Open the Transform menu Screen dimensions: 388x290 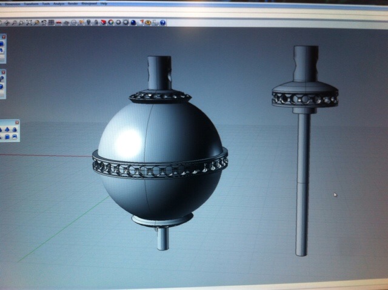[x=32, y=4]
